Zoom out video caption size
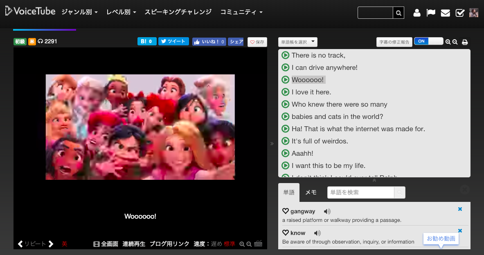The image size is (484, 255). click(x=249, y=244)
